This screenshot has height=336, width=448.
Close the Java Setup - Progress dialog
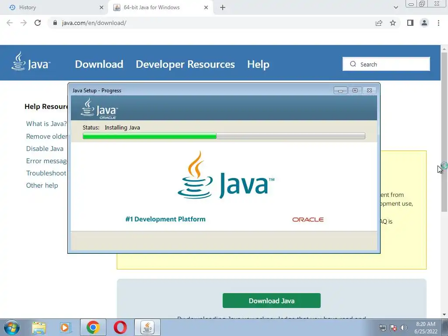369,91
